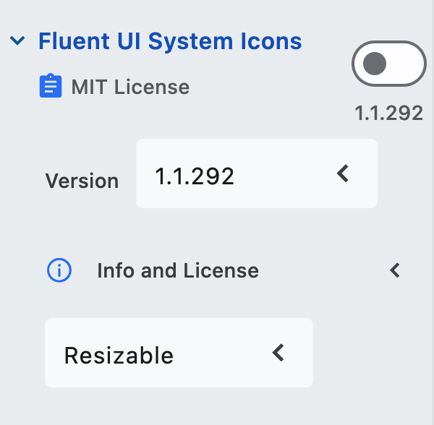Click the blue info circle icon
434x425 pixels.
(x=59, y=270)
